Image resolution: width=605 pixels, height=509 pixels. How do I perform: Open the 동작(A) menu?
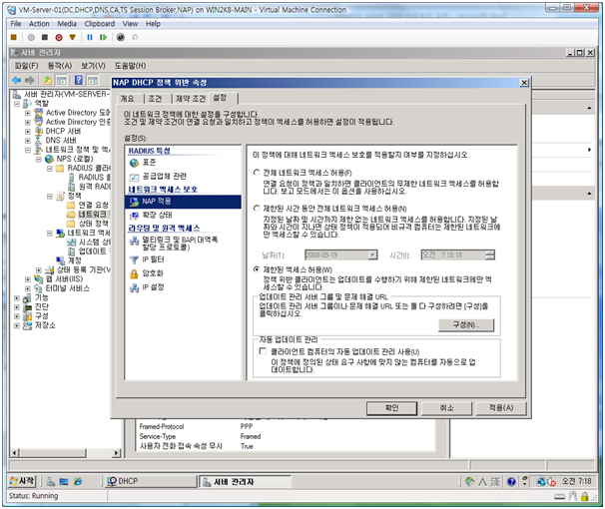[x=60, y=66]
